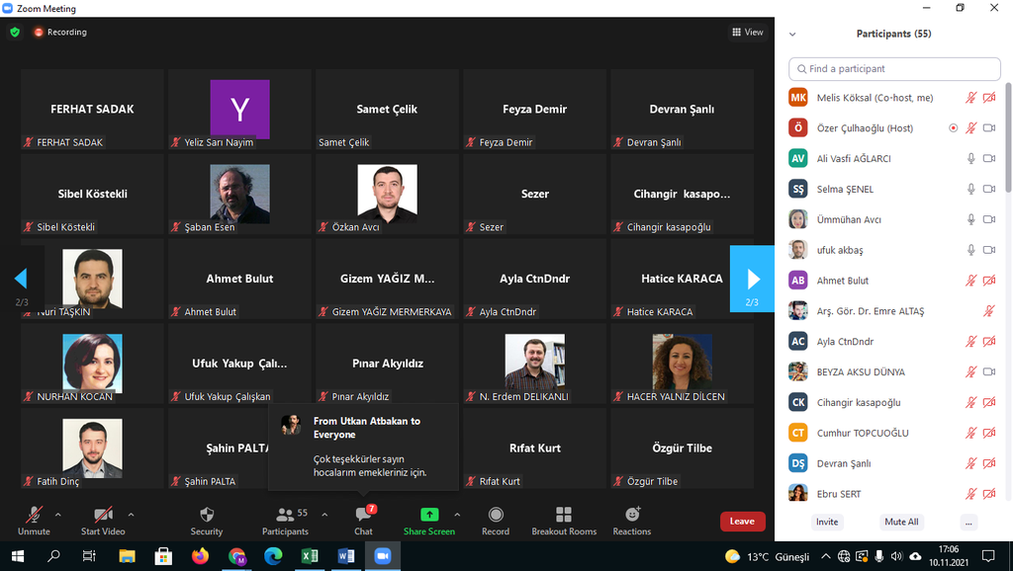Open chat message from Utkan Atbakan
This screenshot has width=1013, height=571.
[x=363, y=447]
